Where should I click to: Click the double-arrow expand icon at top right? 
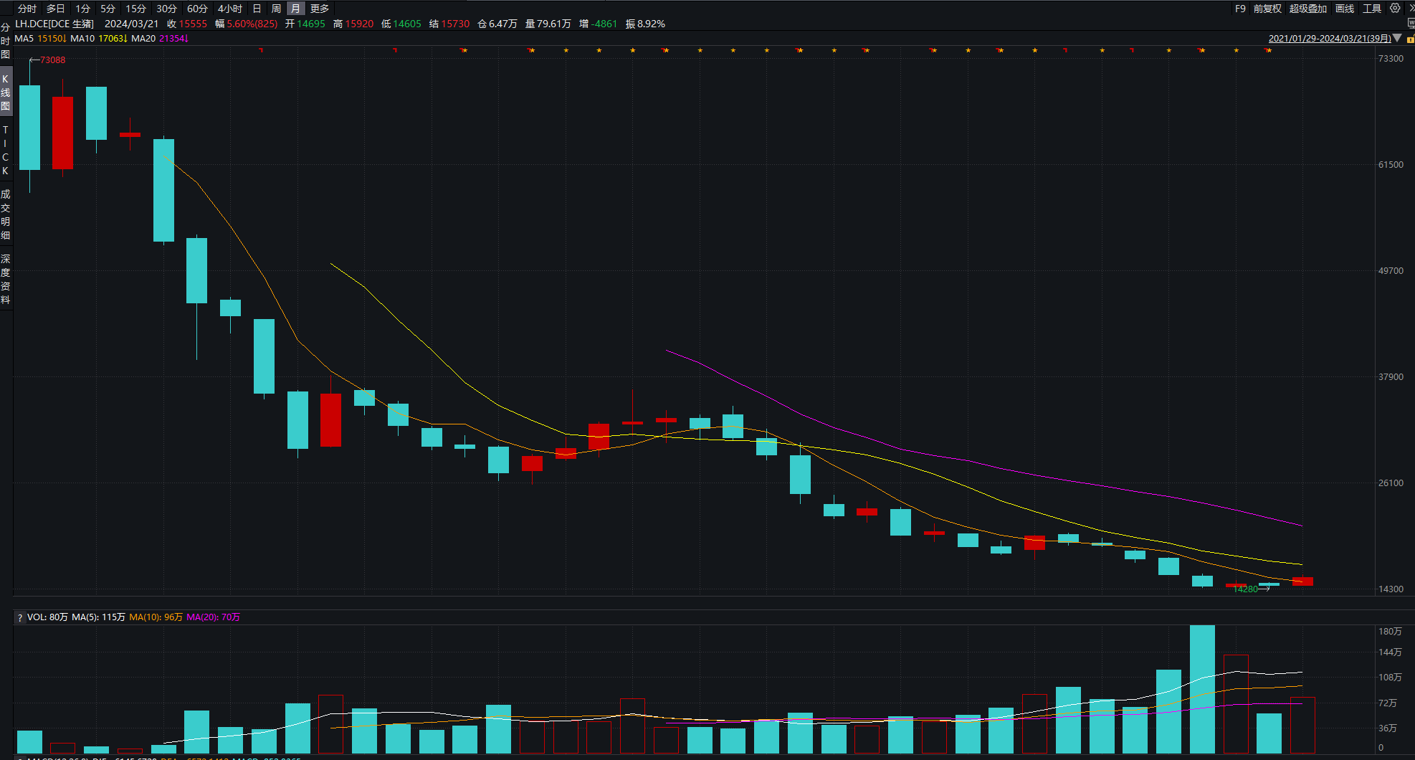click(x=1411, y=9)
